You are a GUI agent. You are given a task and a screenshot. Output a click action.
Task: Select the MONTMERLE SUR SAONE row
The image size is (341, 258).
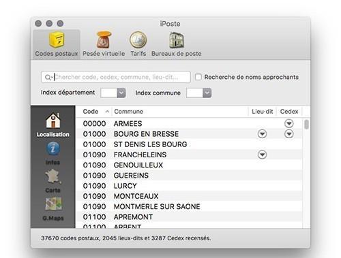click(x=190, y=207)
